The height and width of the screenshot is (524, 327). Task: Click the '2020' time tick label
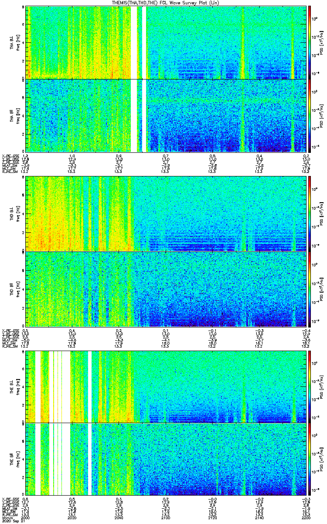72,517
